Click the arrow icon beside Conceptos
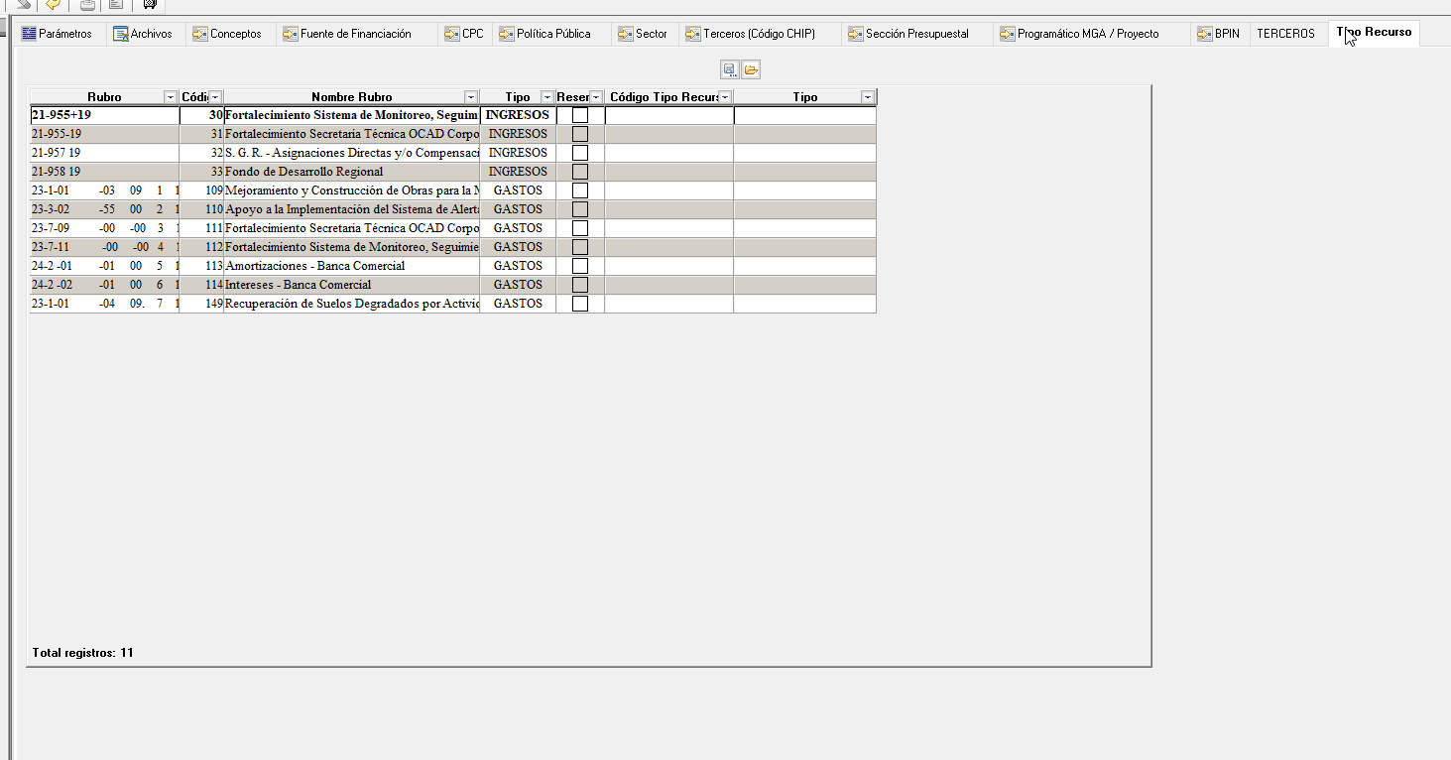 [x=199, y=34]
